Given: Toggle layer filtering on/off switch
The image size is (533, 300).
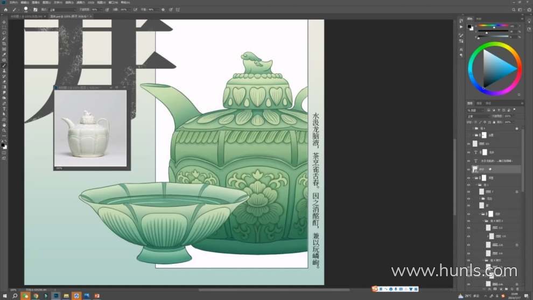Looking at the screenshot, I should (x=514, y=110).
